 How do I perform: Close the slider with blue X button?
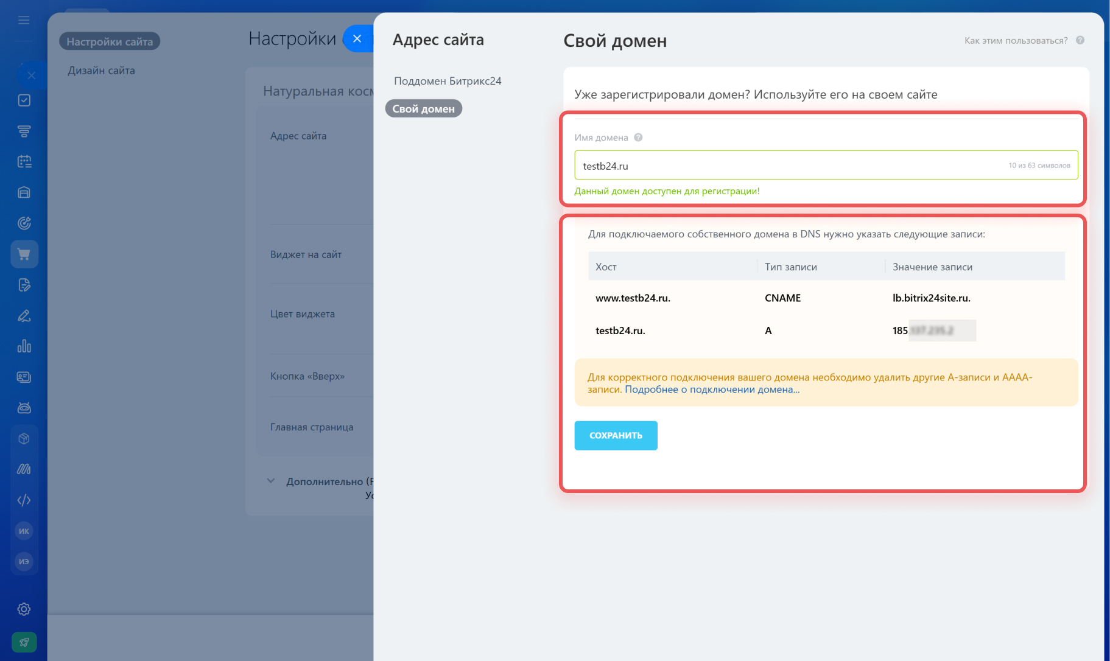pos(357,39)
